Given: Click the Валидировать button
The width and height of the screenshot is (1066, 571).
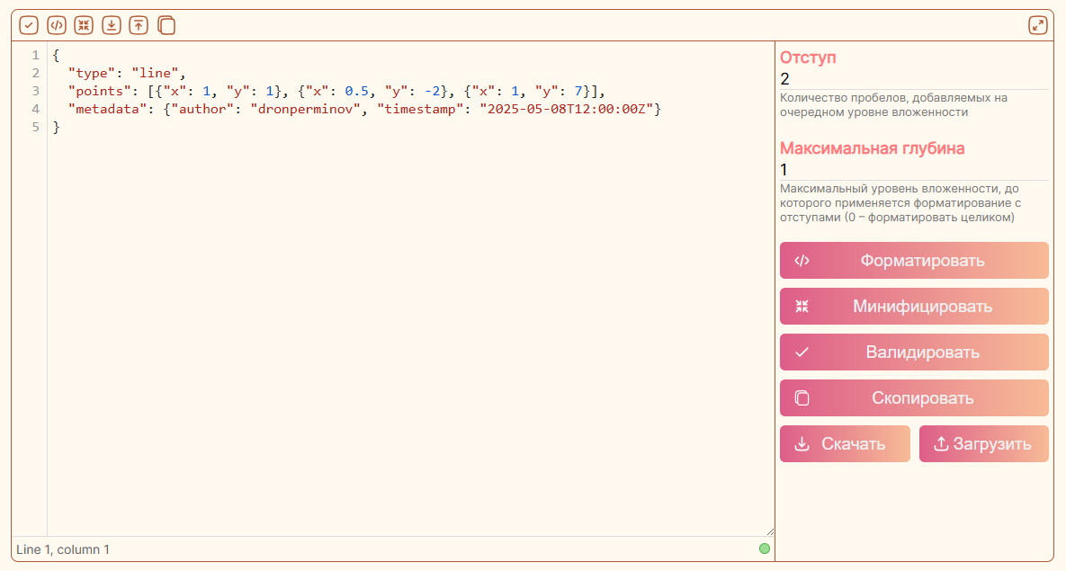Looking at the screenshot, I should (x=914, y=352).
